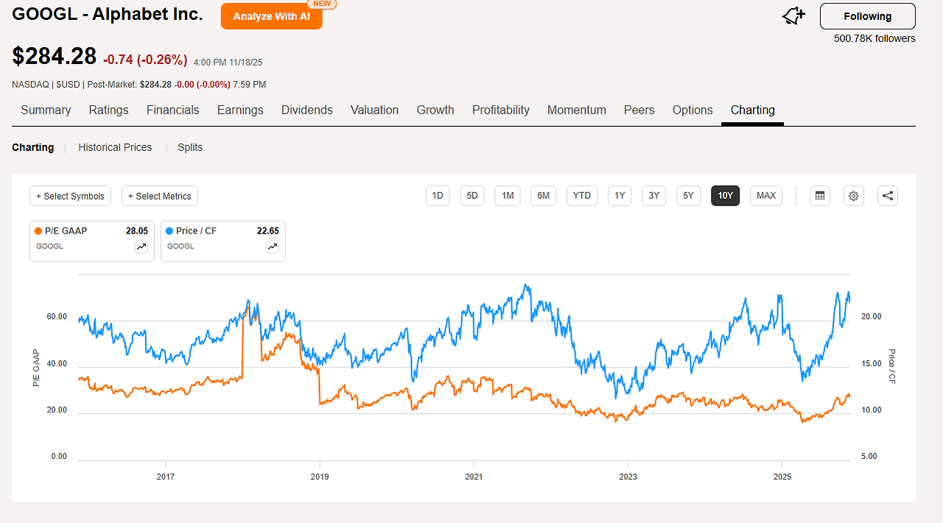The width and height of the screenshot is (943, 523).
Task: Open chart settings gear
Action: pos(854,196)
